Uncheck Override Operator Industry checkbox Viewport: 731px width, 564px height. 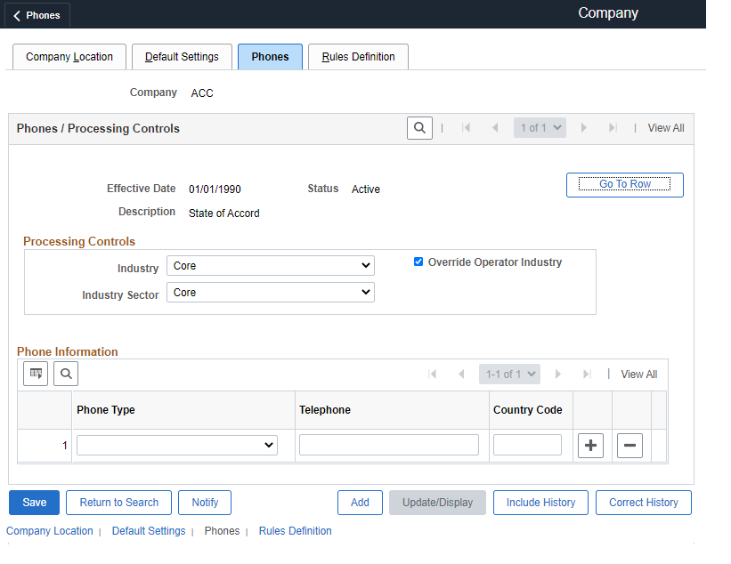point(418,262)
